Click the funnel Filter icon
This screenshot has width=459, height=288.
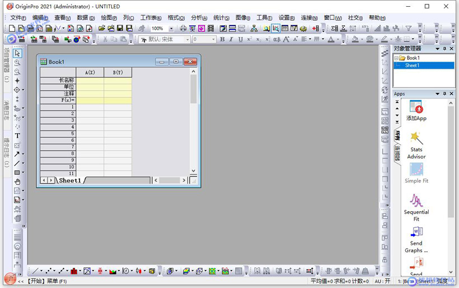click(x=409, y=29)
